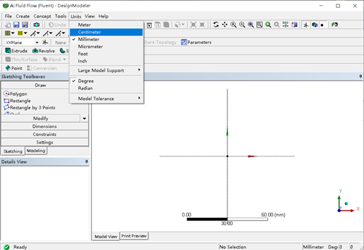
Task: Toggle the Display Plane icon
Action: pos(306,24)
